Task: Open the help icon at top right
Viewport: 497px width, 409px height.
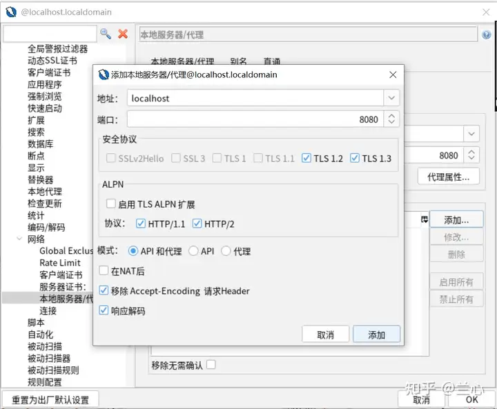Action: [x=486, y=34]
